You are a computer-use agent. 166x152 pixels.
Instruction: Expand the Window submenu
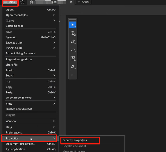pyautogui.click(x=31, y=121)
